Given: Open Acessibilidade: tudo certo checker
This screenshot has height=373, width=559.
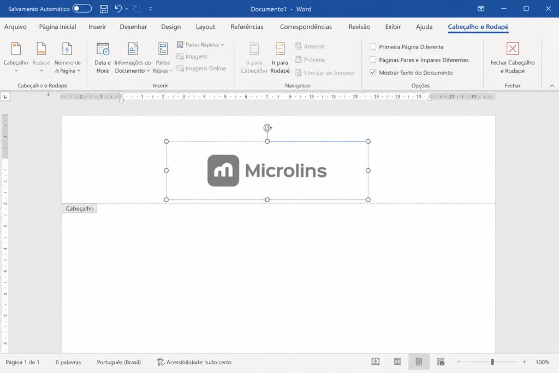Looking at the screenshot, I should [x=194, y=362].
